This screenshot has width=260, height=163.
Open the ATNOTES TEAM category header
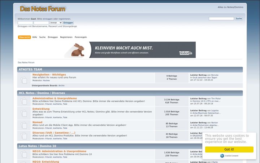pos(30,69)
